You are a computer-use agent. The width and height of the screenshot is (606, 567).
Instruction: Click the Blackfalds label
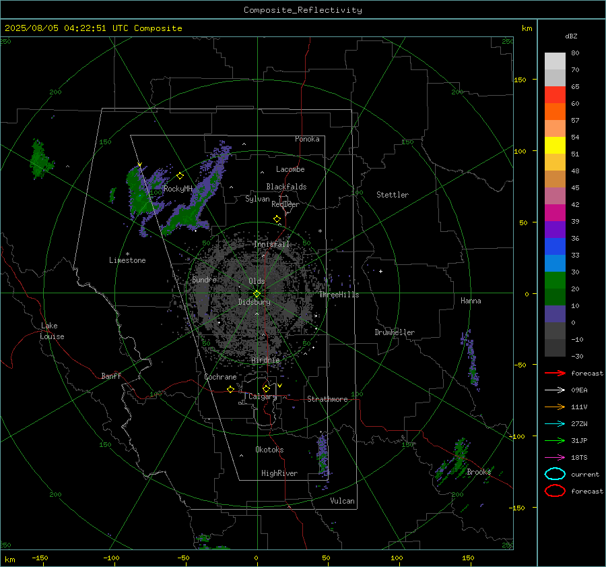[x=286, y=187]
